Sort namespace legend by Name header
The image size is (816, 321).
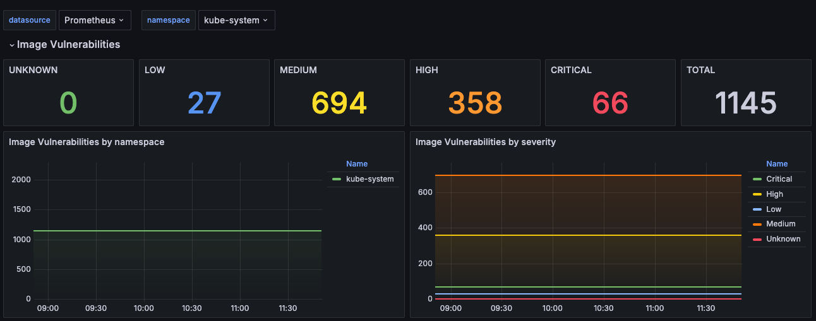pyautogui.click(x=357, y=164)
